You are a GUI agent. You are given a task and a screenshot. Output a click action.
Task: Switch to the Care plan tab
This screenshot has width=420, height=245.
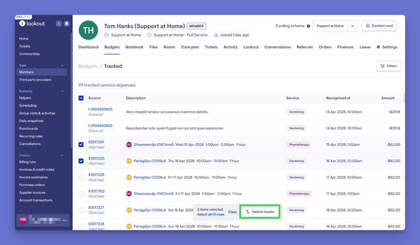pyautogui.click(x=190, y=47)
